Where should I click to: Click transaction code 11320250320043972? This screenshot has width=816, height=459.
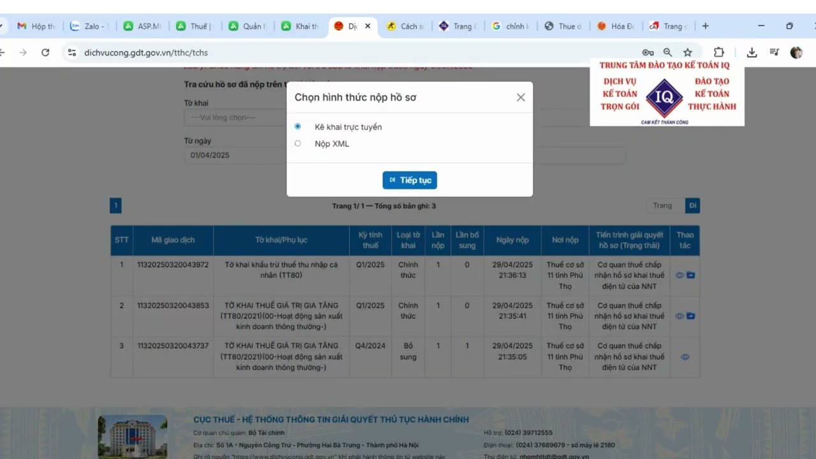click(173, 265)
